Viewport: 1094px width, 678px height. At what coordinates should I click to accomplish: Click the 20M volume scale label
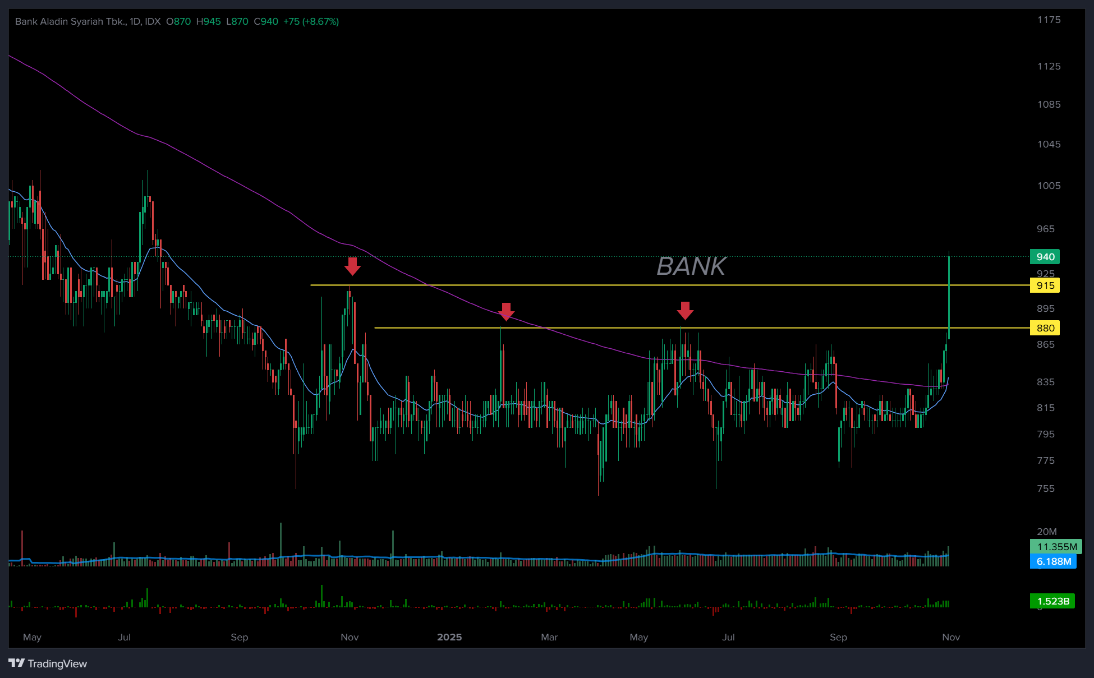point(1046,532)
